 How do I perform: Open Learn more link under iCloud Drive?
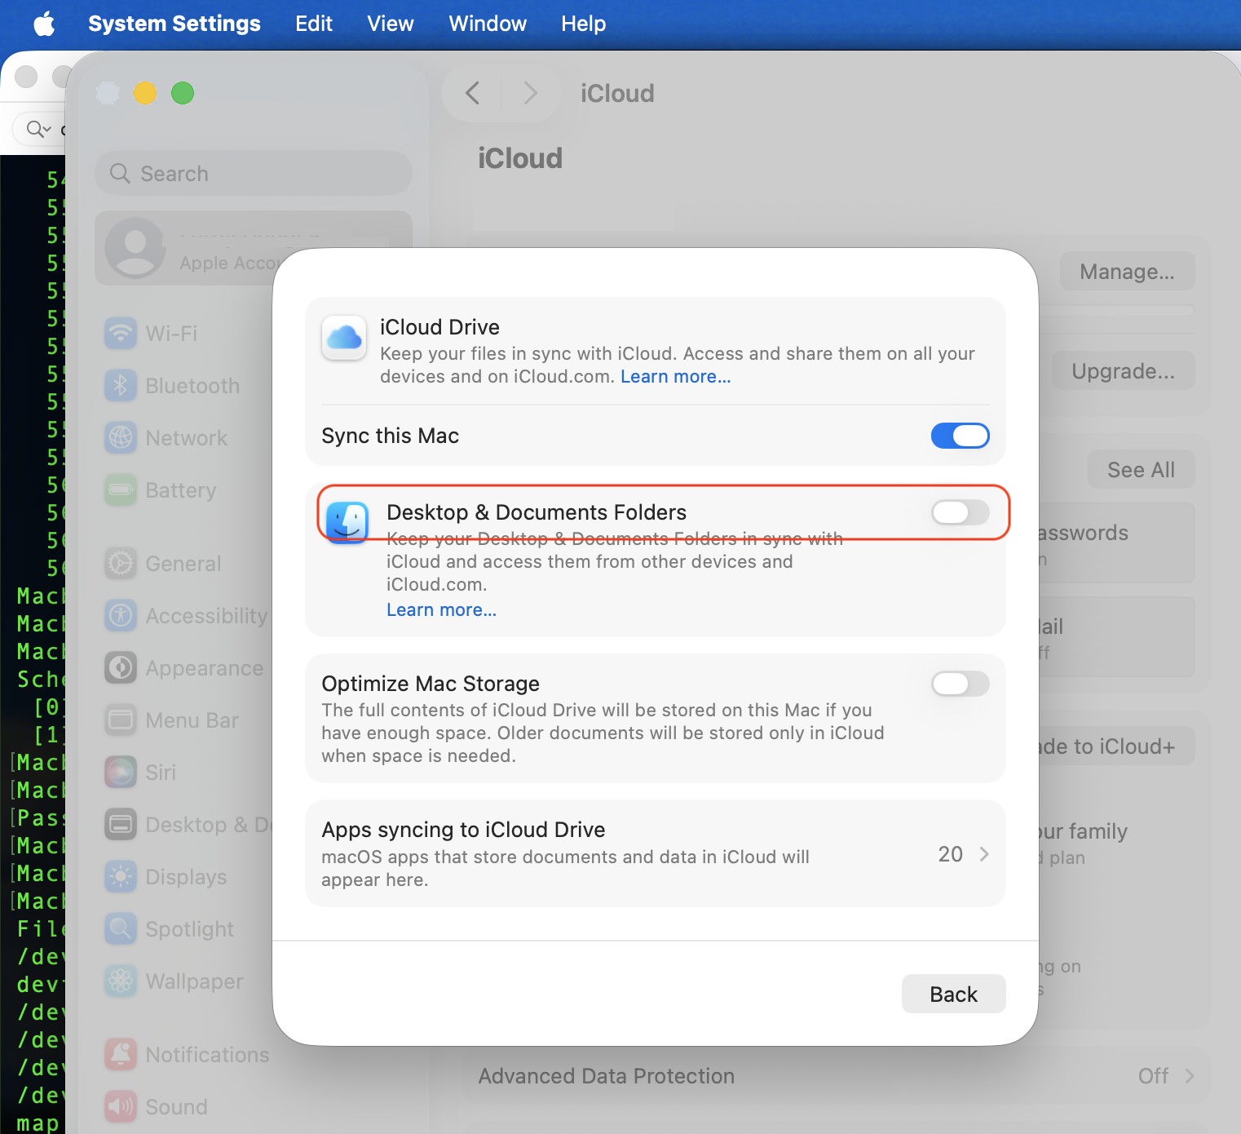coord(676,377)
